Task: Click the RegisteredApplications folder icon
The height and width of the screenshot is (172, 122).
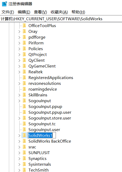Action: coord(24,78)
